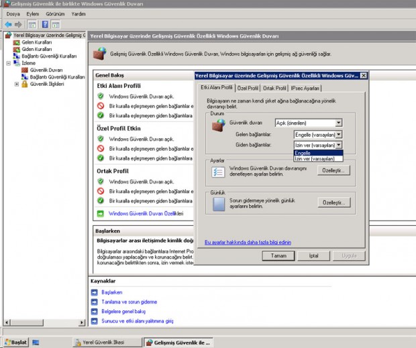416x348 pixels.
Task: Click the tree pane horizontal scrollbar thumb
Action: point(27,323)
